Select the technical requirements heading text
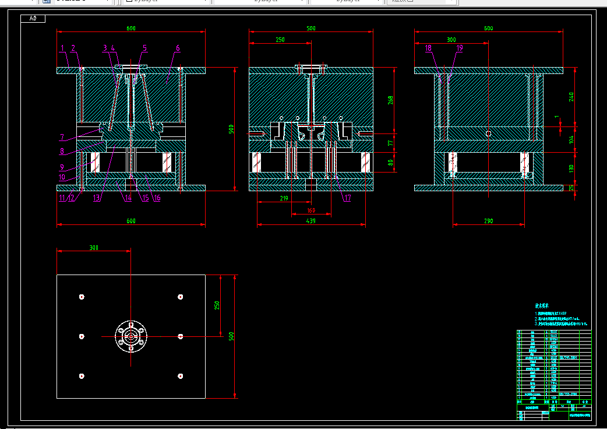Viewport: 607px width, 429px height. [x=542, y=306]
